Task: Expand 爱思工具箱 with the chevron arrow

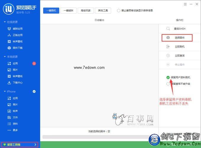Action: 35,144
